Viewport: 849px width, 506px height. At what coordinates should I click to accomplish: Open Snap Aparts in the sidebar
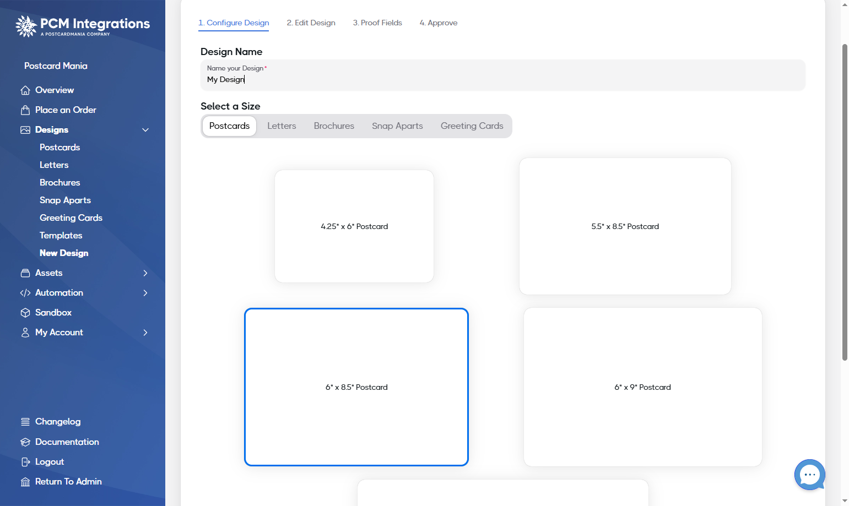65,200
